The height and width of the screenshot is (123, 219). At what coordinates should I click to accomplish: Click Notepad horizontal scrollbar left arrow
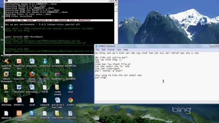tap(96, 102)
